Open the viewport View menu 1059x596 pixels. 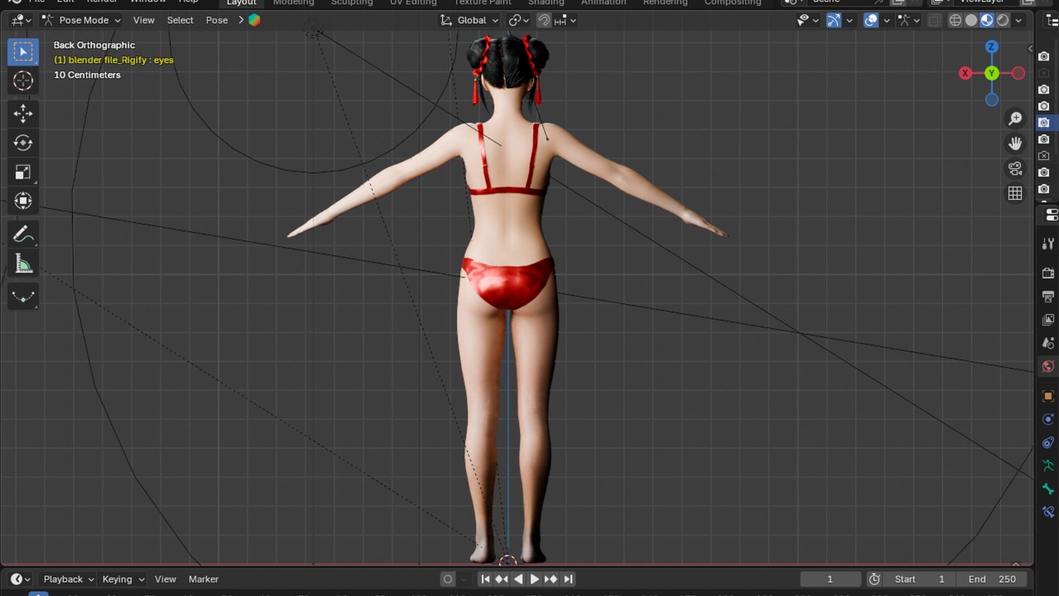tap(143, 20)
